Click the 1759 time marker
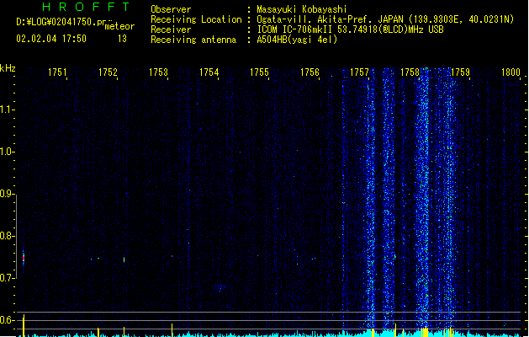Viewport: 529px width, 337px height. coord(460,72)
